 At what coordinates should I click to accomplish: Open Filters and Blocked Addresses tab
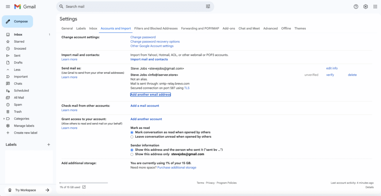tap(156, 28)
